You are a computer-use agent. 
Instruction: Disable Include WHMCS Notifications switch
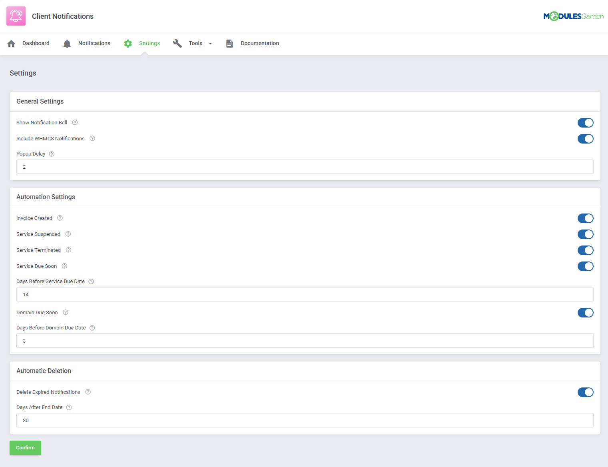(x=586, y=139)
